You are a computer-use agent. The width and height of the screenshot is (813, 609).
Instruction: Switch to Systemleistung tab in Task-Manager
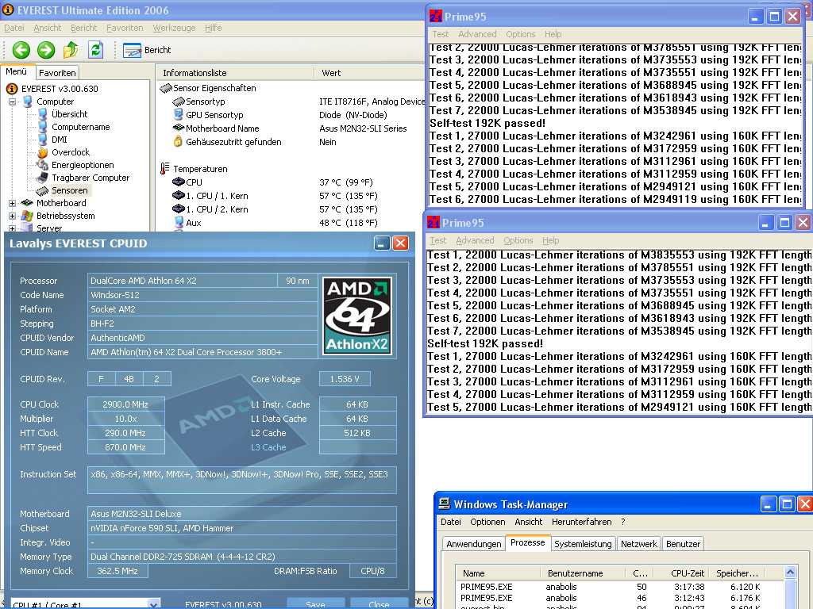583,544
